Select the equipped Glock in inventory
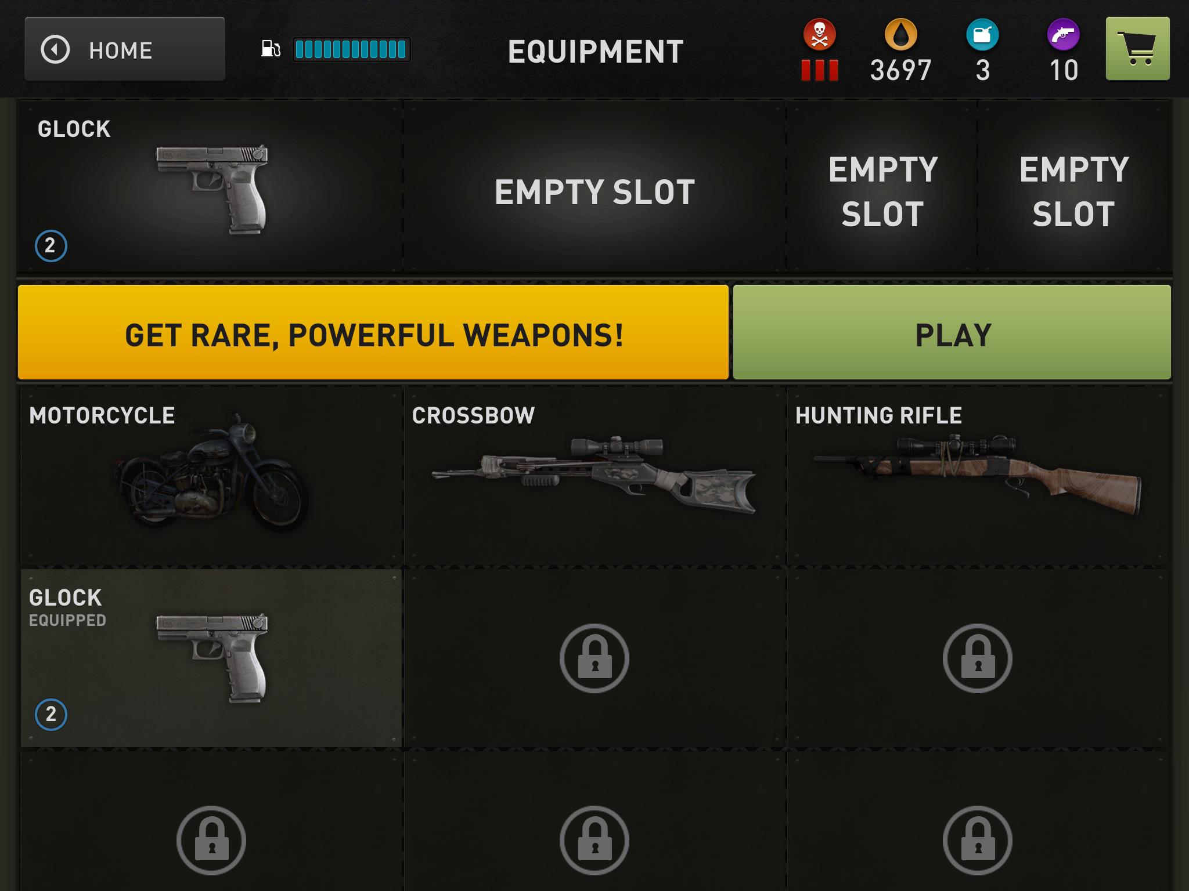Viewport: 1189px width, 891px height. tap(211, 658)
